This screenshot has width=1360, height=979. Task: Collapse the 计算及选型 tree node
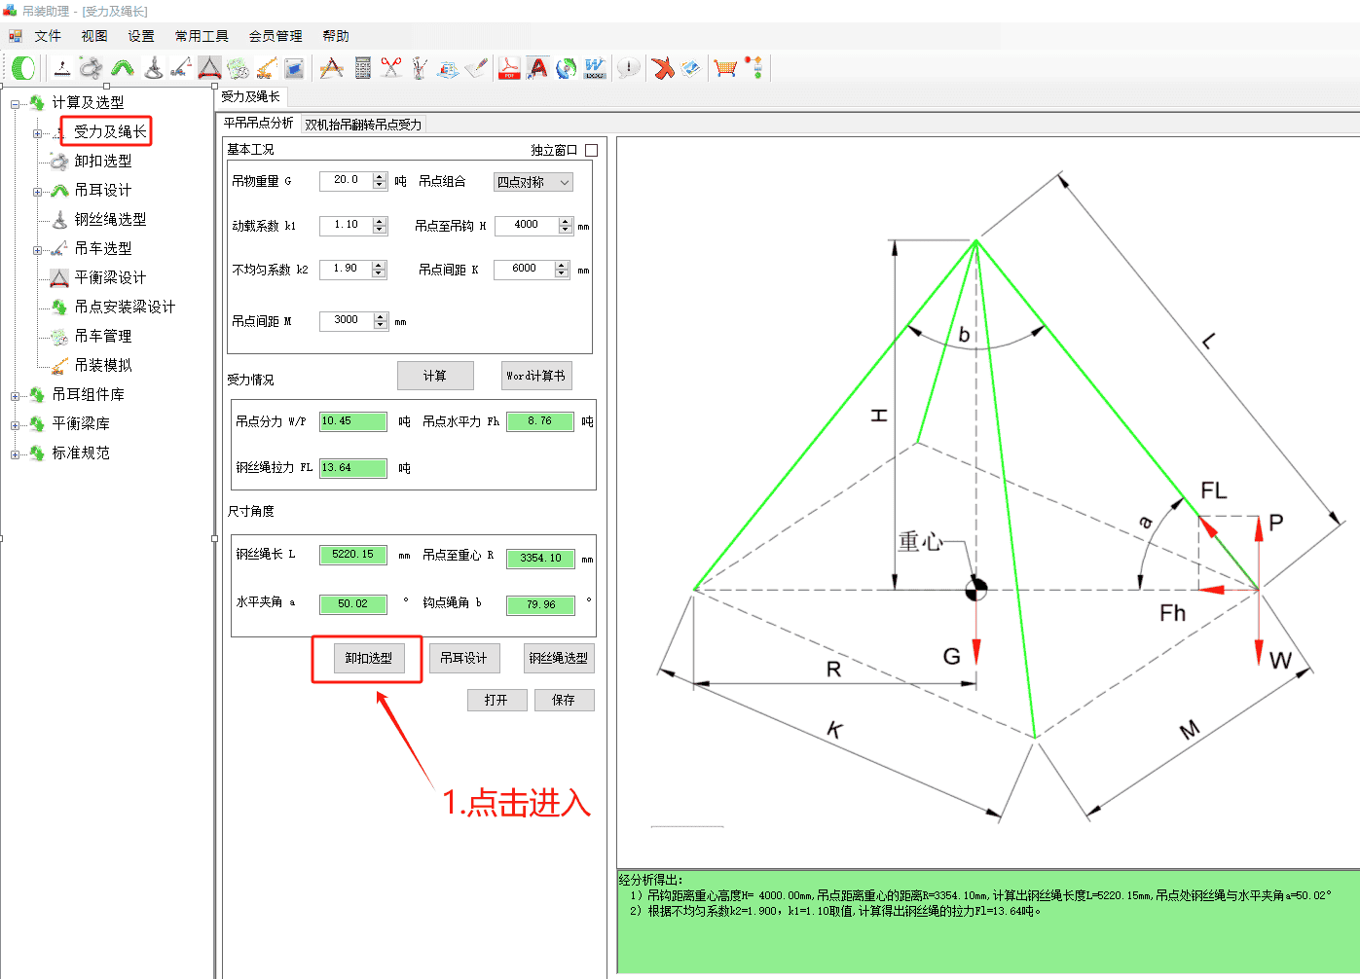tap(16, 103)
